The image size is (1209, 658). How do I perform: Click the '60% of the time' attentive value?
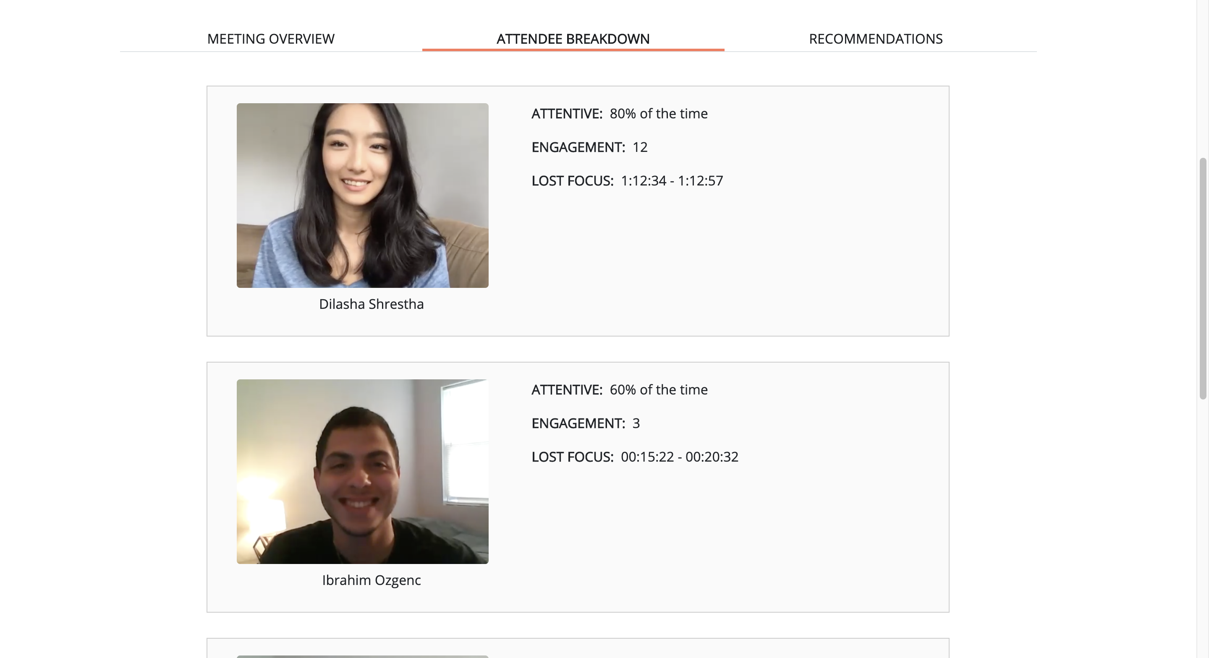659,389
